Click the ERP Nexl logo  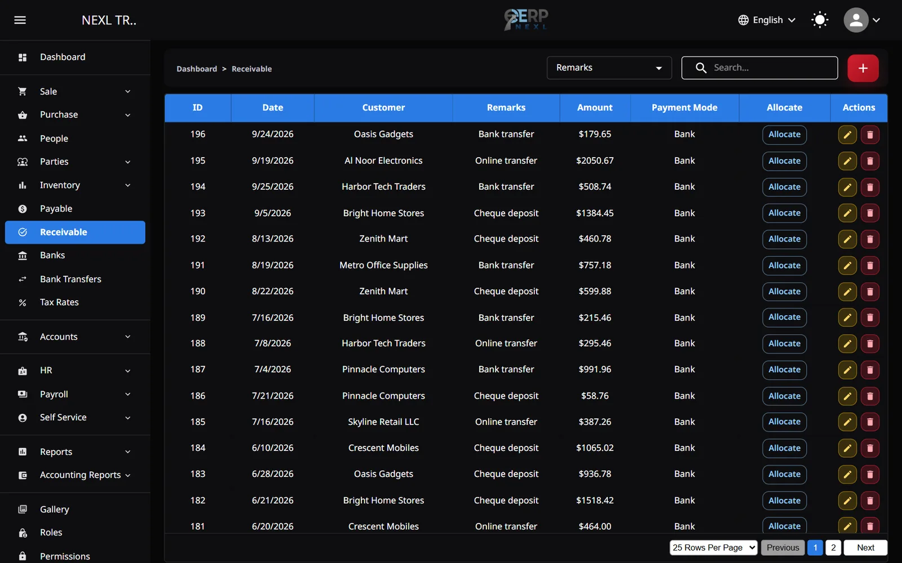coord(526,20)
